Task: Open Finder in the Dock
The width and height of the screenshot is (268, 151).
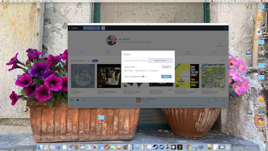Action: 40,147
